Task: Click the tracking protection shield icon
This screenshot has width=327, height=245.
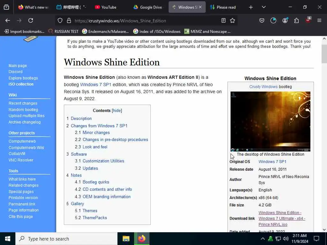Action: pyautogui.click(x=60, y=21)
